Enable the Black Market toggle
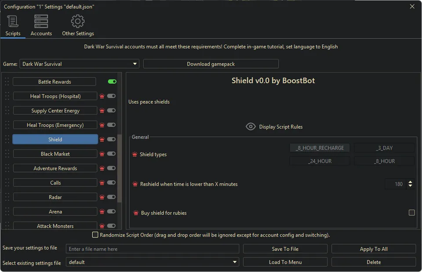The image size is (422, 272). tap(111, 154)
